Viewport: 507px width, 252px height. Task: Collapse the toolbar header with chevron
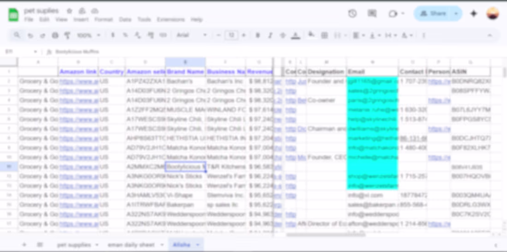(x=490, y=35)
